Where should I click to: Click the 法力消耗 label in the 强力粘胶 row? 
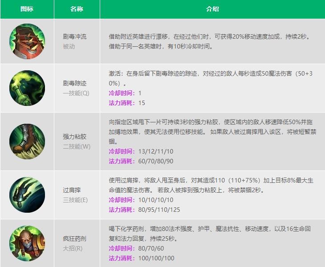122,161
